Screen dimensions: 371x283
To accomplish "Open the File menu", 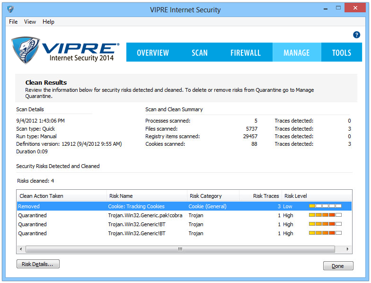I will pos(13,22).
